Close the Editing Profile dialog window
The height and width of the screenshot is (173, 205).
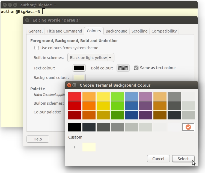coord(27,20)
